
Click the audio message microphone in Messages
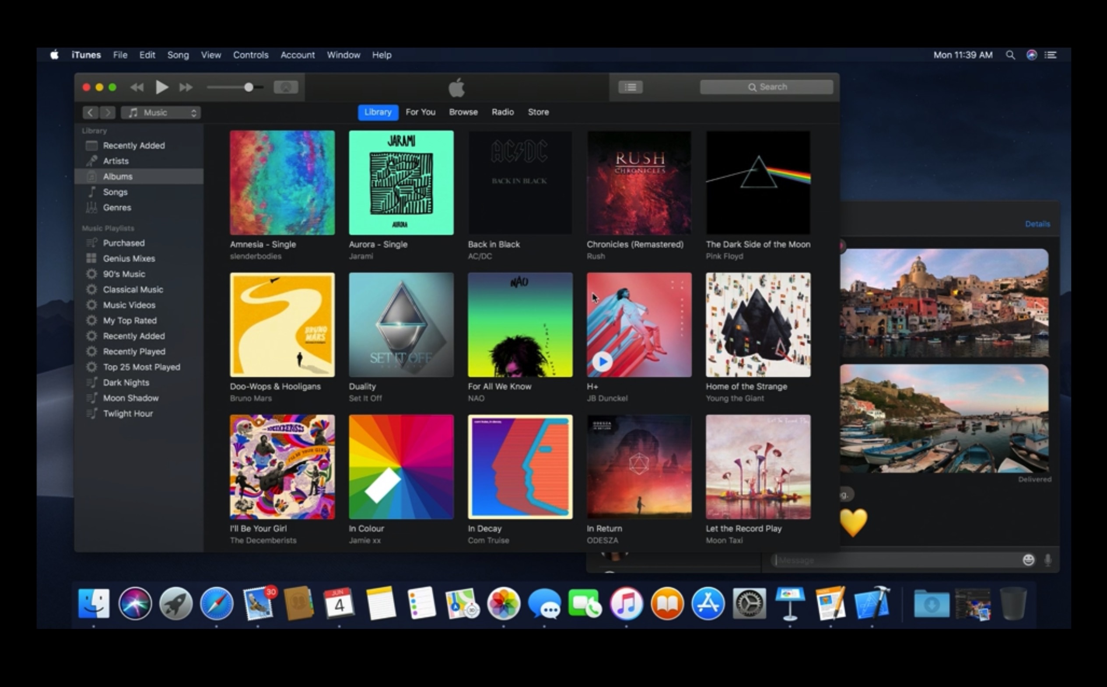1048,560
